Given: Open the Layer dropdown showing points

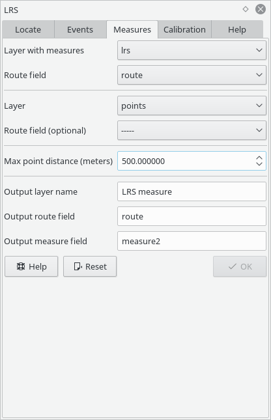Looking at the screenshot, I should tap(192, 105).
